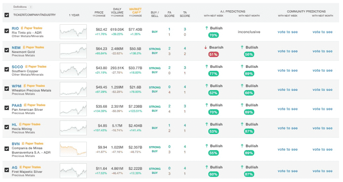Open RIO one-year chart thumbnail

tap(73, 32)
